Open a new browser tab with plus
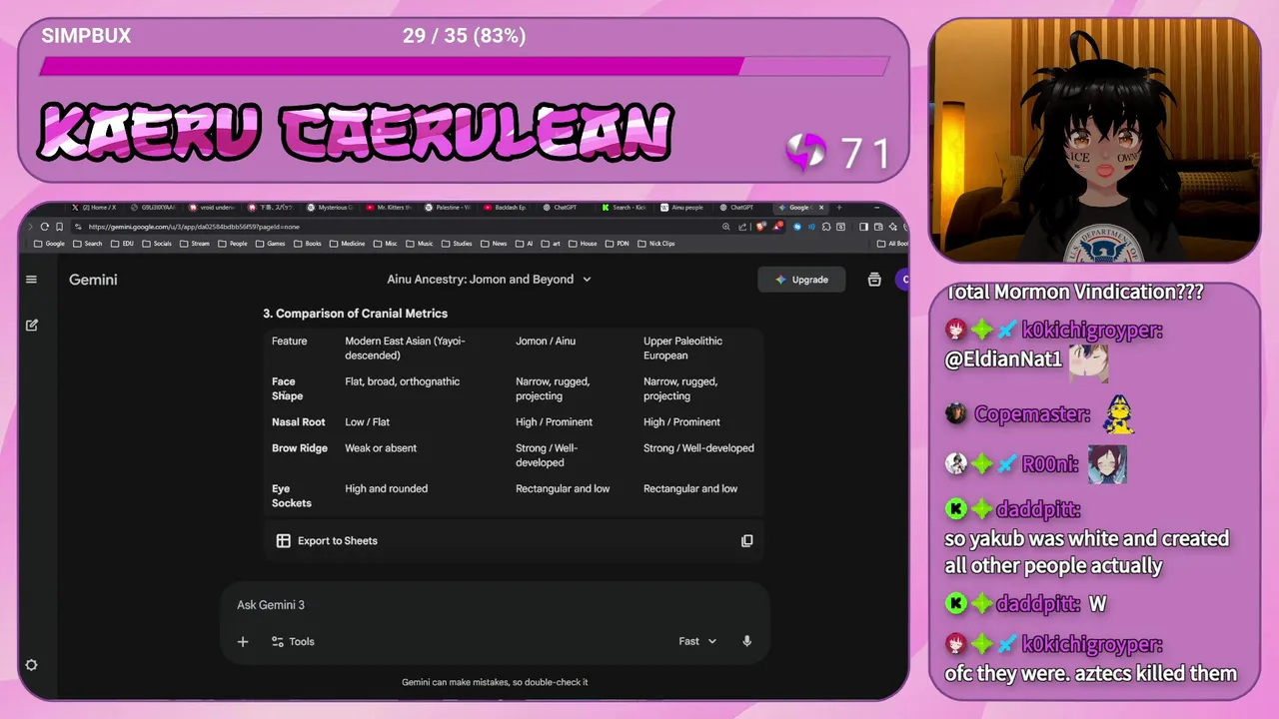The image size is (1279, 719). tap(839, 208)
